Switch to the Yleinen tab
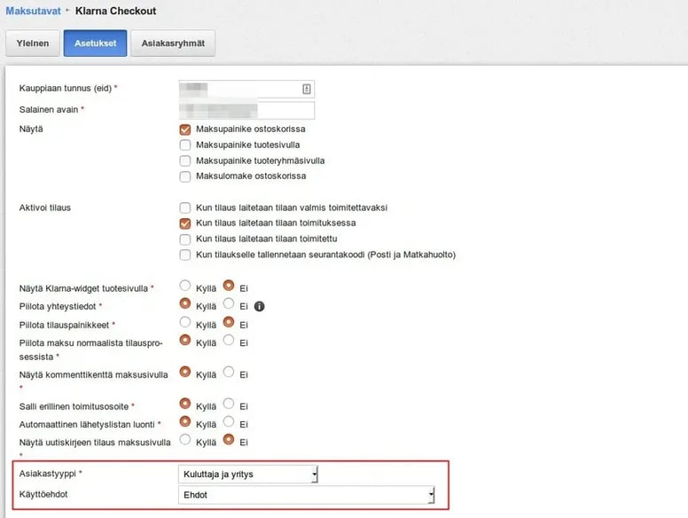This screenshot has height=518, width=688. pyautogui.click(x=33, y=43)
